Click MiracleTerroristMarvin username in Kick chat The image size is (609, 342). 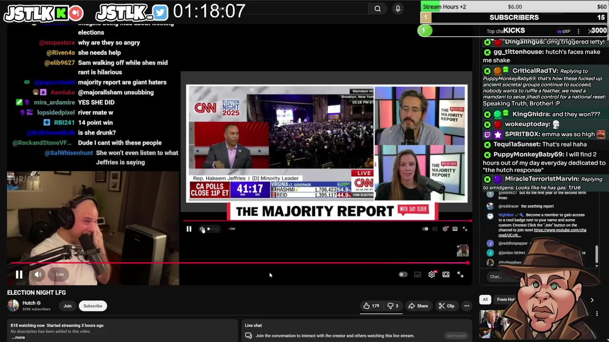[542, 179]
